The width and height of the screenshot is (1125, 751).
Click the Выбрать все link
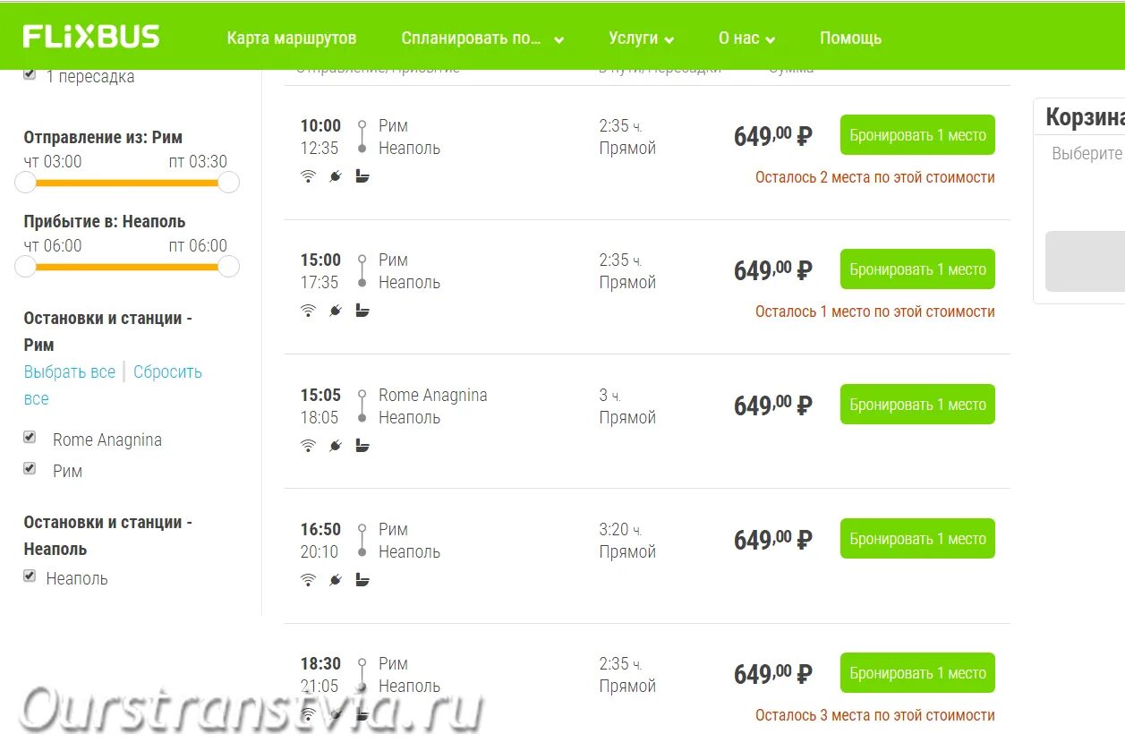[x=70, y=371]
